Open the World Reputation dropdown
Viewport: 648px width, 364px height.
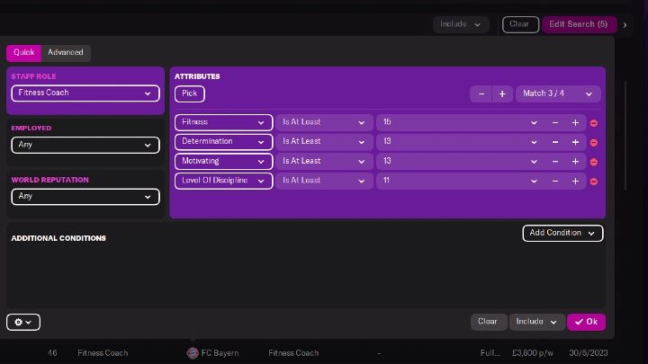tap(85, 196)
